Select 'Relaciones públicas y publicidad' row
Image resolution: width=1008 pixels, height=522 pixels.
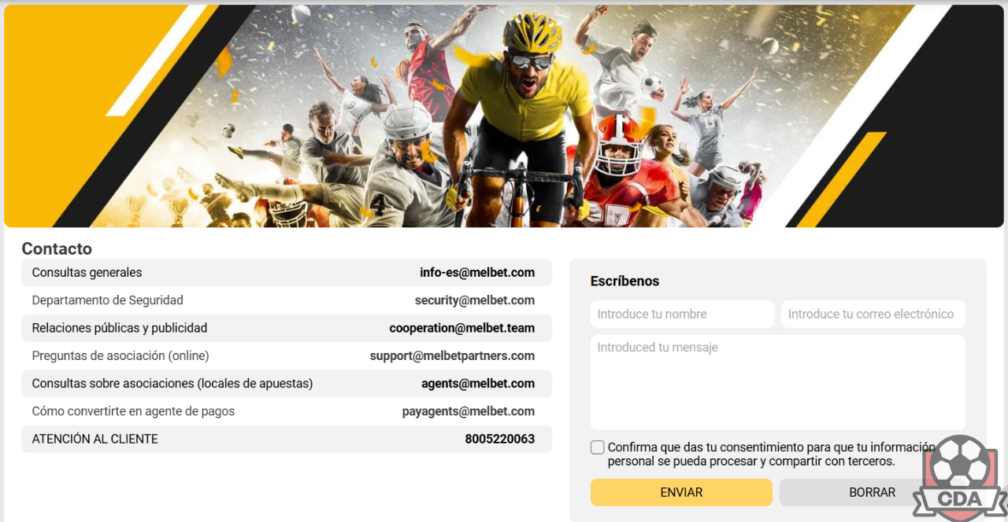[x=287, y=328]
